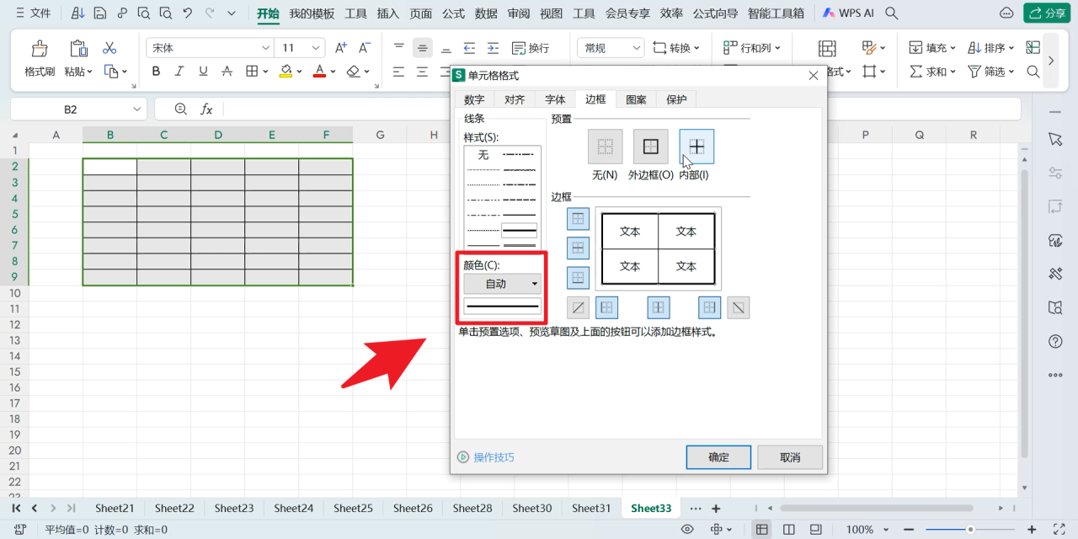Click the red Font color A icon

tap(319, 72)
